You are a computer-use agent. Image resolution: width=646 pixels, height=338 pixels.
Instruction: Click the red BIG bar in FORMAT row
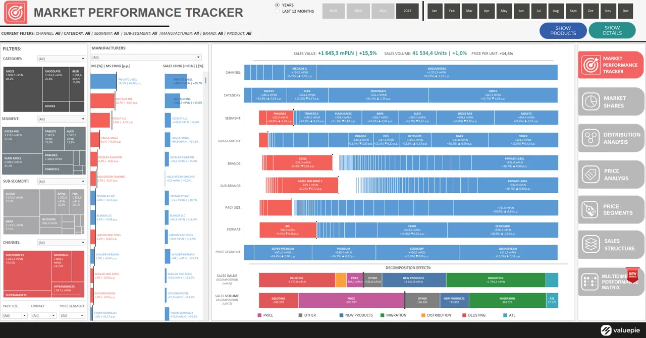tap(288, 230)
